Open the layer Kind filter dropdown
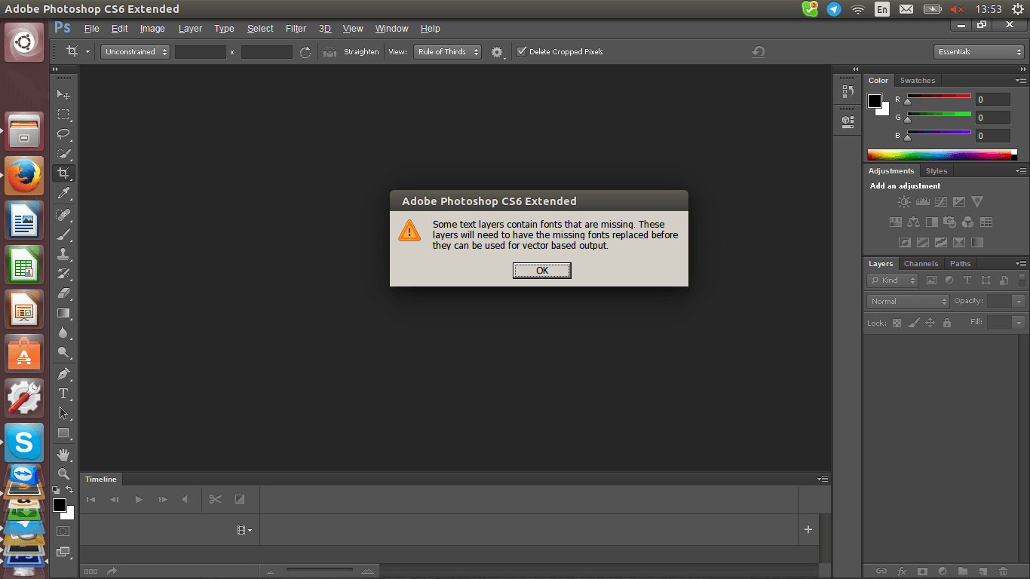 click(x=891, y=280)
